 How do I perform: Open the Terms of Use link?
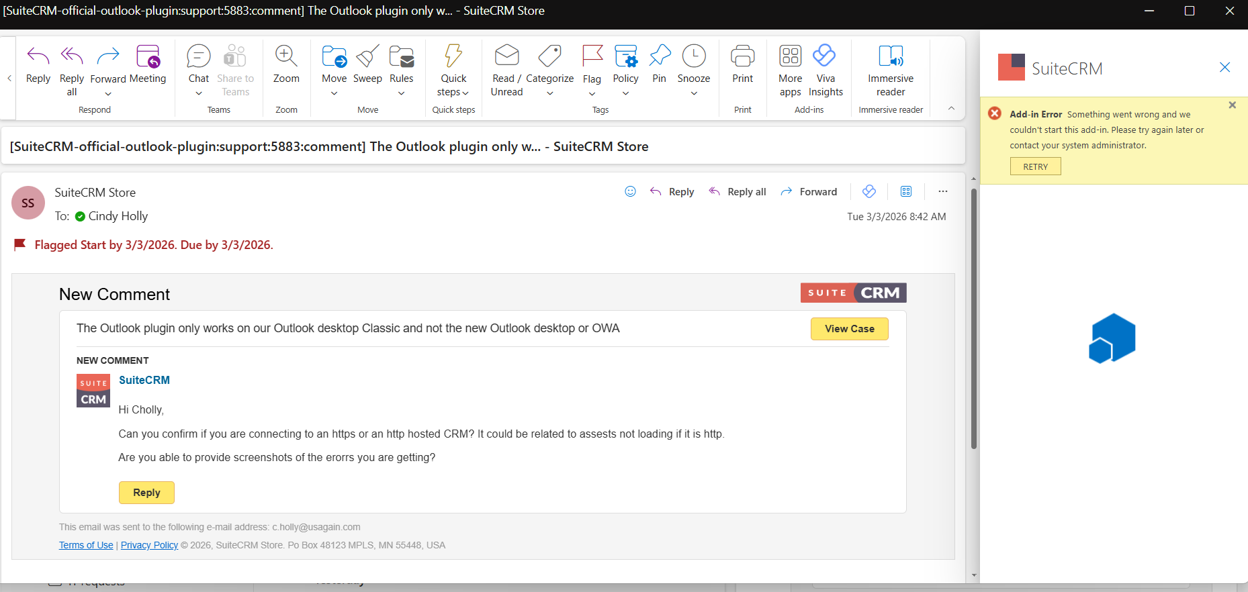86,545
